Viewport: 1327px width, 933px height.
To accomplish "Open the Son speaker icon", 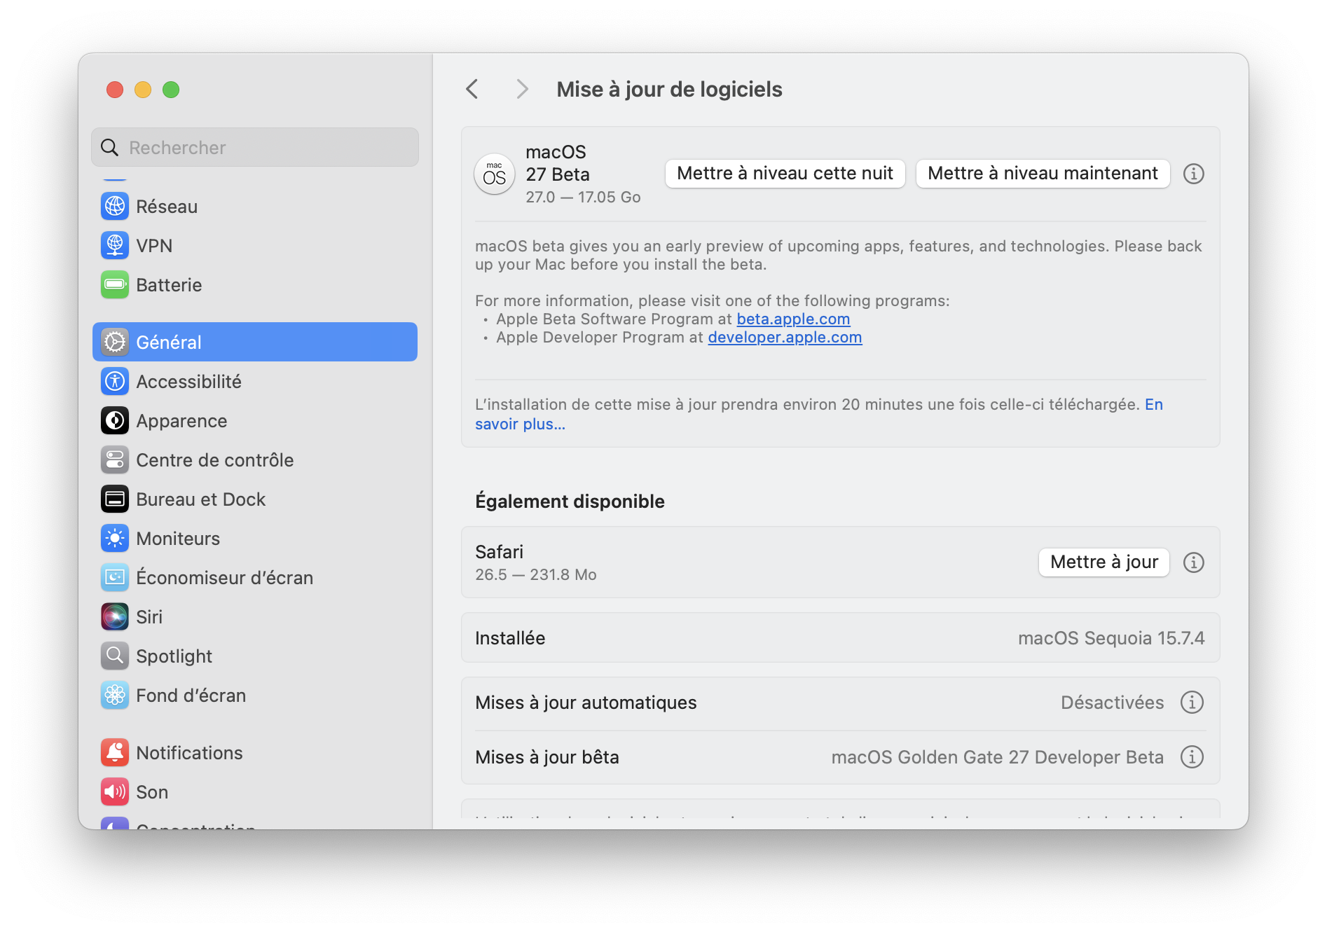I will pos(115,792).
